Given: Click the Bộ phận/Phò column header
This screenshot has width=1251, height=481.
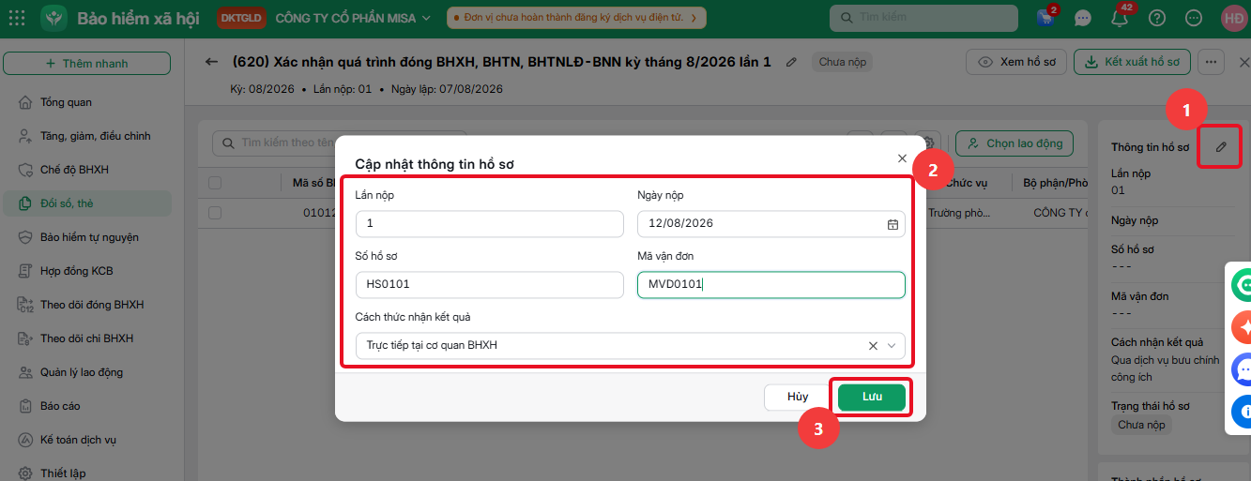Looking at the screenshot, I should click(x=1057, y=184).
